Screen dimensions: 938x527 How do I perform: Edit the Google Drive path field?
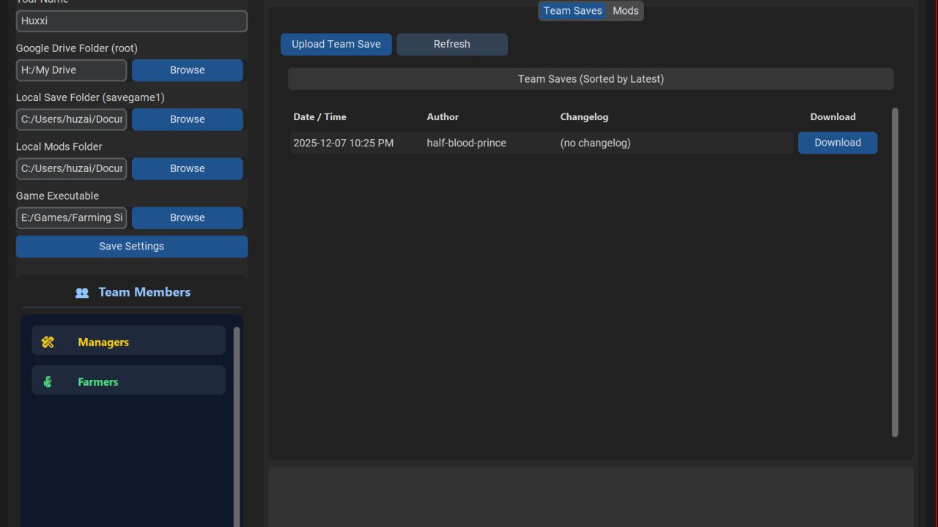coord(71,70)
